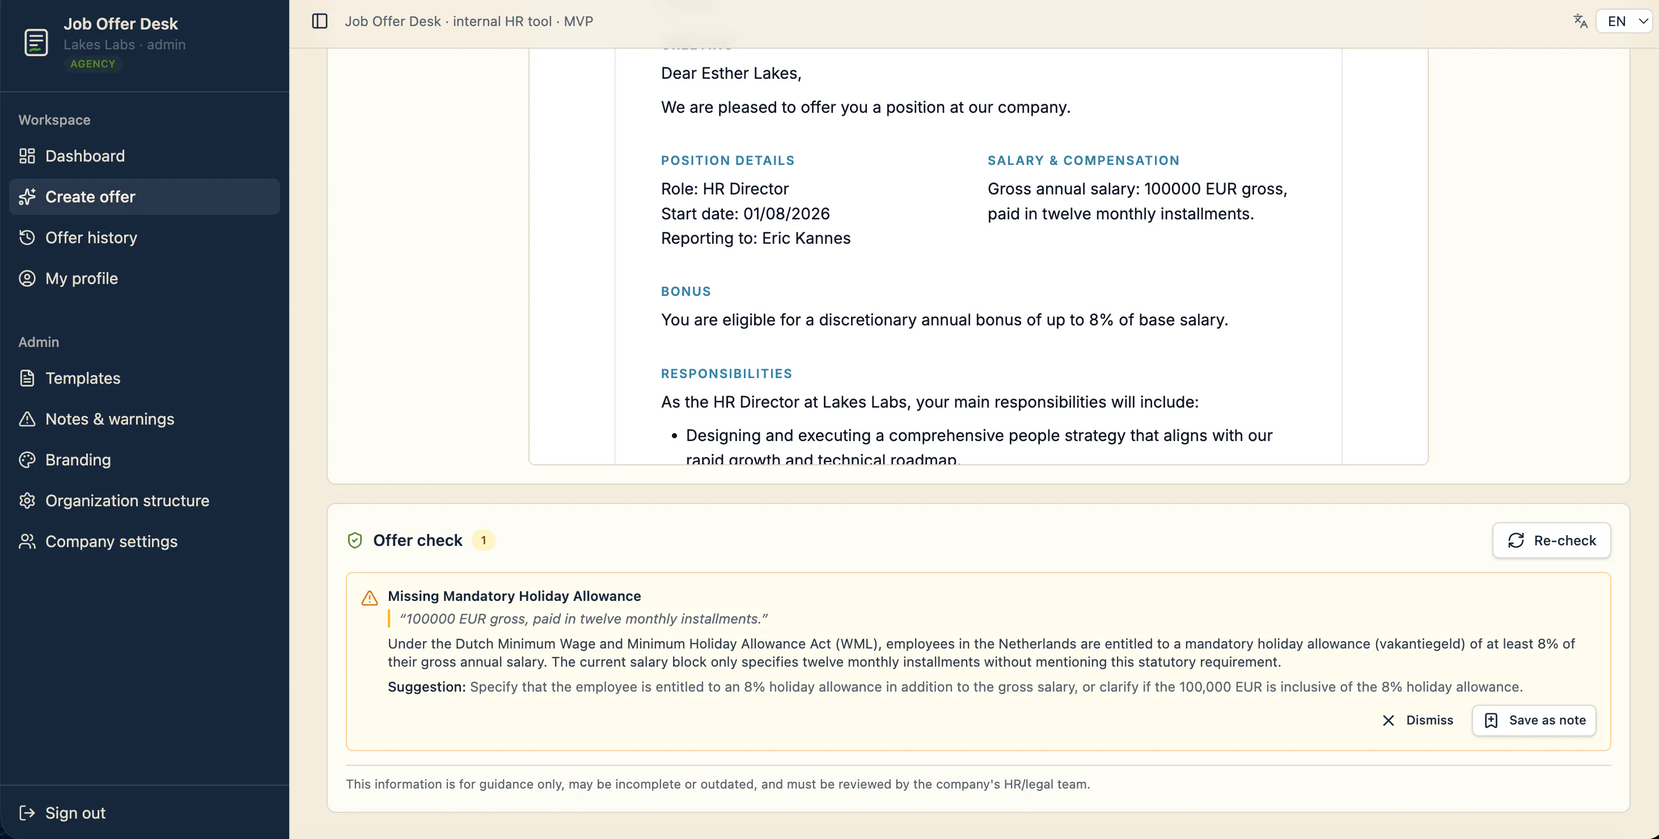Click the 'Role: HR Director' line
The width and height of the screenshot is (1659, 839).
(x=725, y=189)
